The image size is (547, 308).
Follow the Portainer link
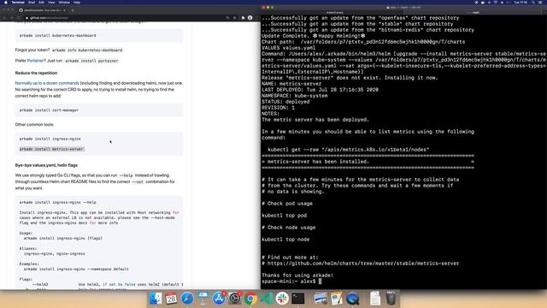(36, 61)
